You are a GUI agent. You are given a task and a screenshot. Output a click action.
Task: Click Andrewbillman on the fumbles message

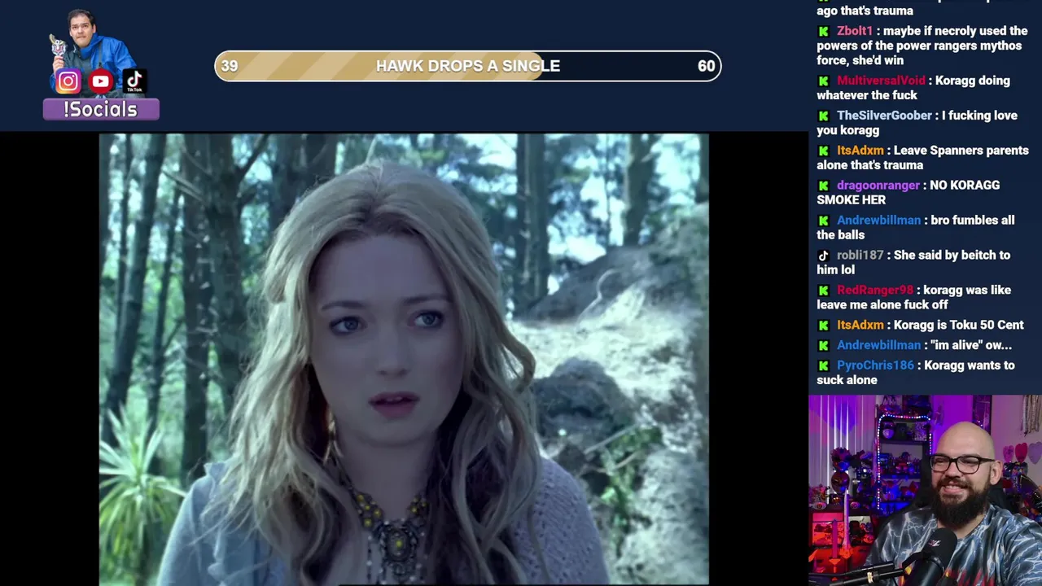pyautogui.click(x=878, y=221)
